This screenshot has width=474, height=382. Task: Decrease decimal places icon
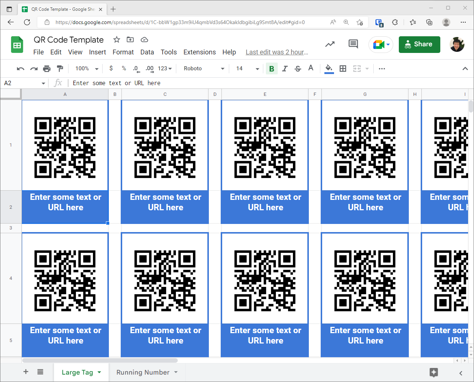(x=136, y=68)
